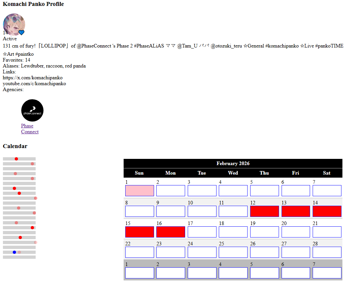Click the Favorites: 14 text
The height and width of the screenshot is (285, 347).
(16, 60)
